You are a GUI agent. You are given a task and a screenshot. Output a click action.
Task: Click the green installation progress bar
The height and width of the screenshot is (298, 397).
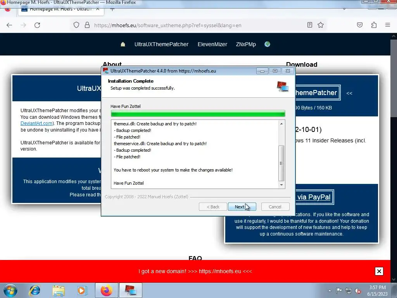coord(198,113)
